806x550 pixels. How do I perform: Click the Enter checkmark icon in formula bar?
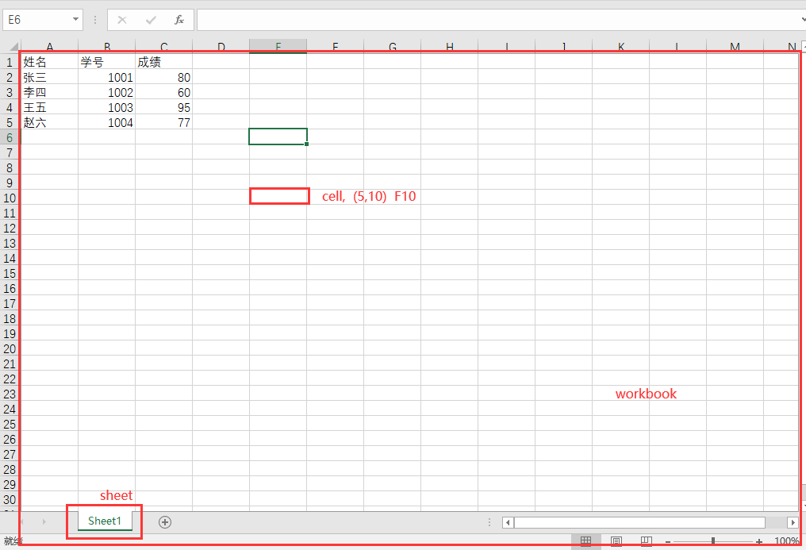[151, 20]
